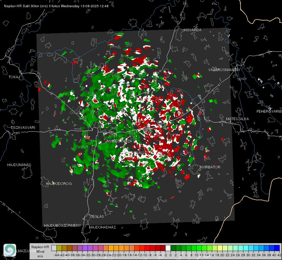Pick the orange -24 to -22 legend swatch

pyautogui.click(x=111, y=248)
